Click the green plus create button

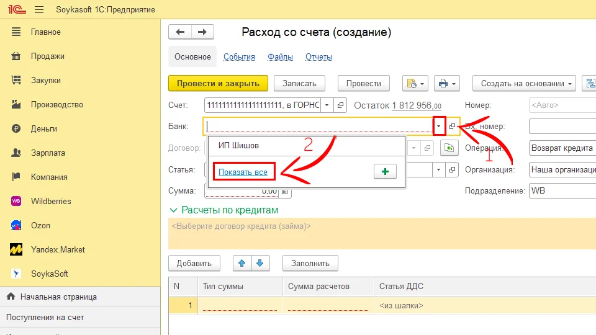pyautogui.click(x=385, y=172)
